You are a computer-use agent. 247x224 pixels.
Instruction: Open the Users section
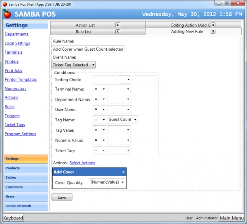pyautogui.click(x=26, y=196)
